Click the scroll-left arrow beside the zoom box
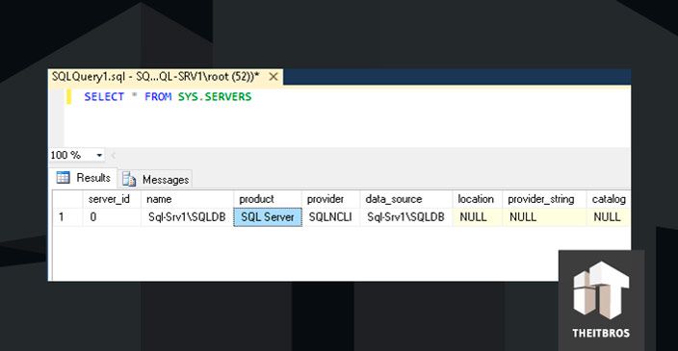This screenshot has height=351, width=678. click(114, 155)
